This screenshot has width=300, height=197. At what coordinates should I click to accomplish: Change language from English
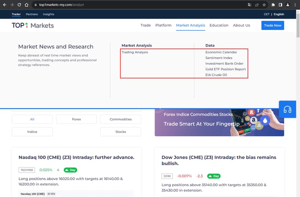pyautogui.click(x=279, y=14)
